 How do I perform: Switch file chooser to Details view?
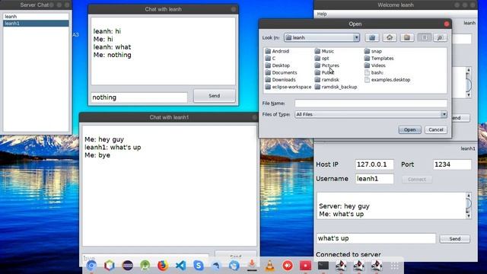[x=440, y=37]
